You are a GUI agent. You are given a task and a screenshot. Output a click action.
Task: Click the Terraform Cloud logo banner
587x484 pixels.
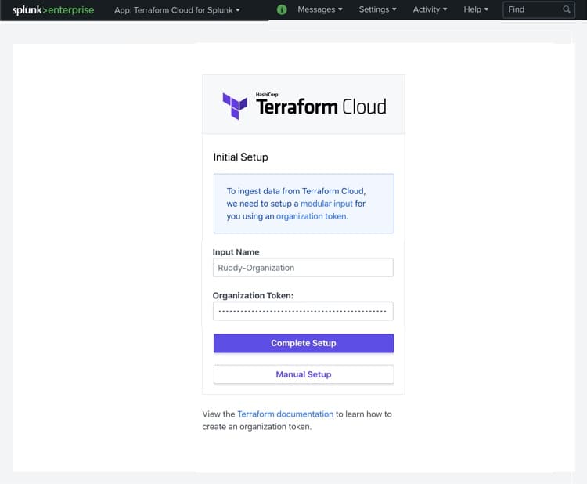tap(304, 104)
